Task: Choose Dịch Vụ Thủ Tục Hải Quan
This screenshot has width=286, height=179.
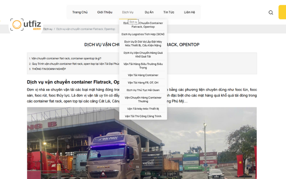Action: pos(143,90)
